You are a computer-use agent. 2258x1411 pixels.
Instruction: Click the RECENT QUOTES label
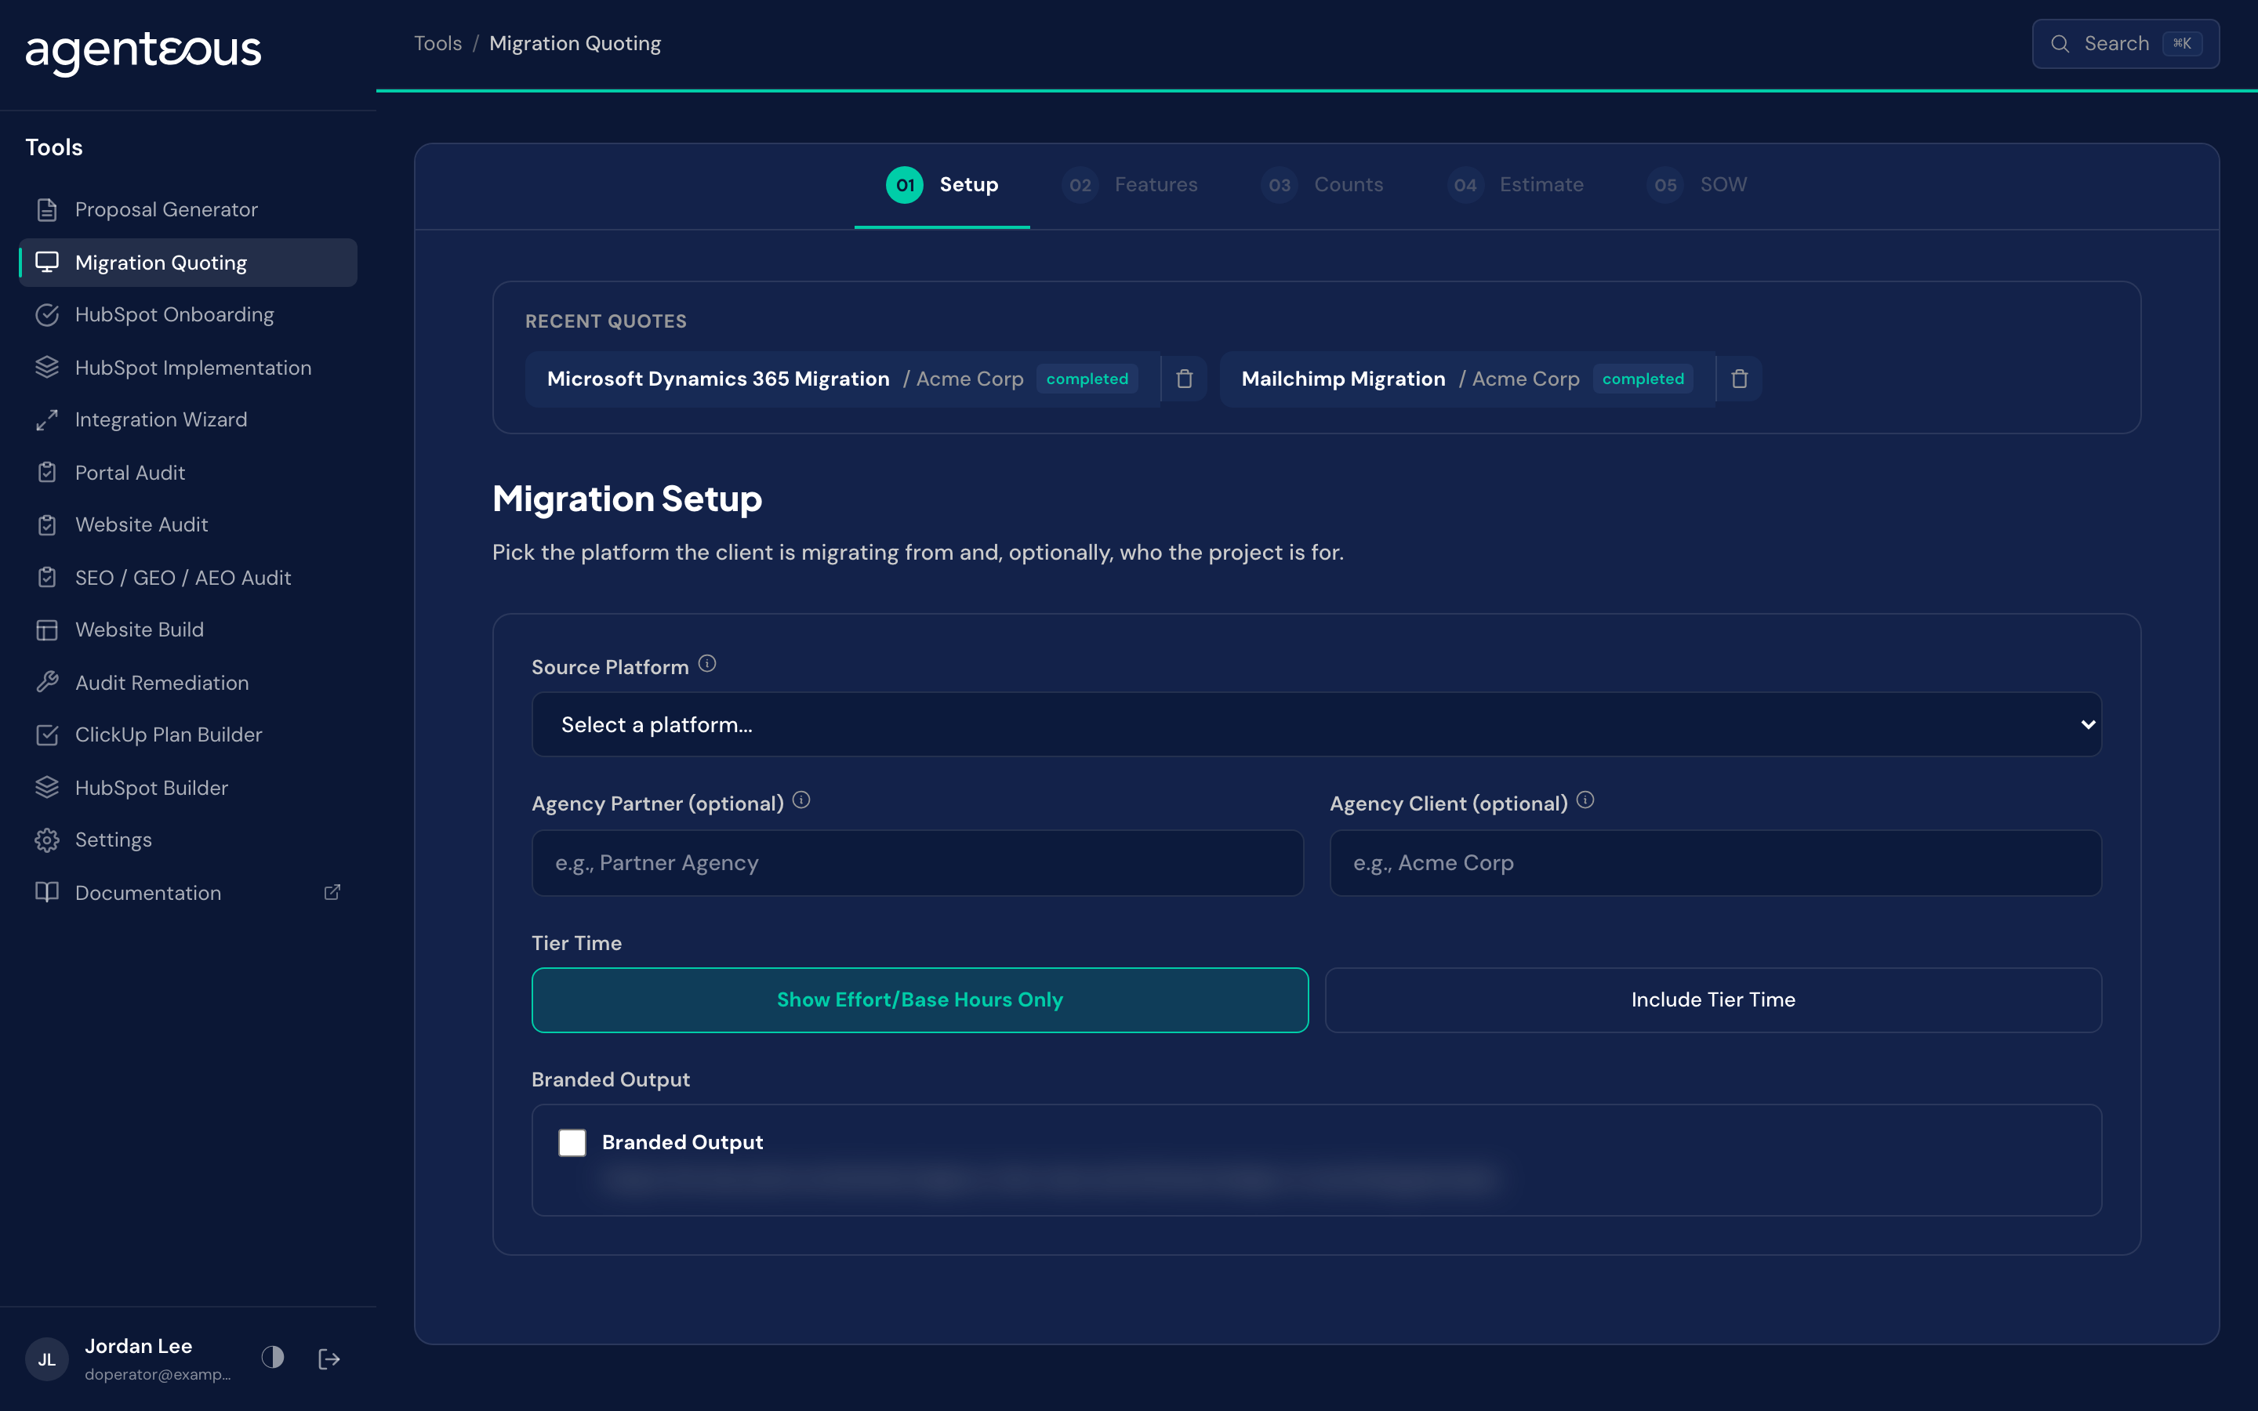(x=605, y=321)
